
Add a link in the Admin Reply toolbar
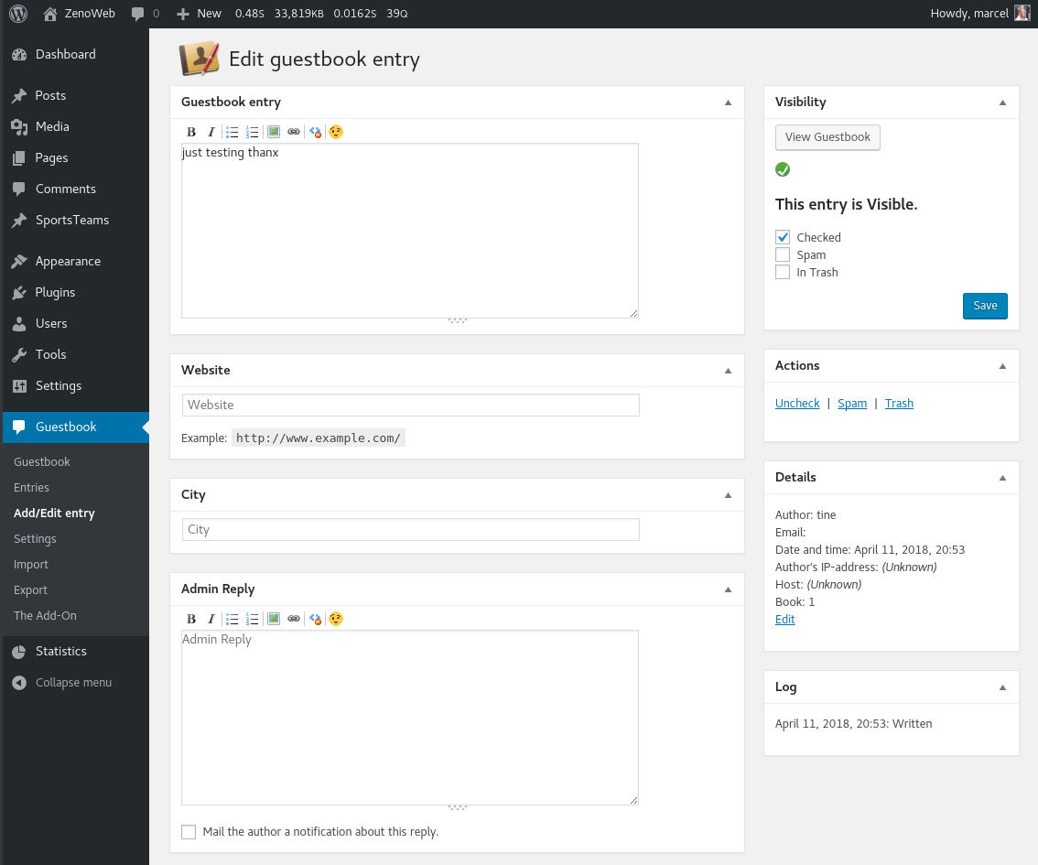(x=293, y=619)
